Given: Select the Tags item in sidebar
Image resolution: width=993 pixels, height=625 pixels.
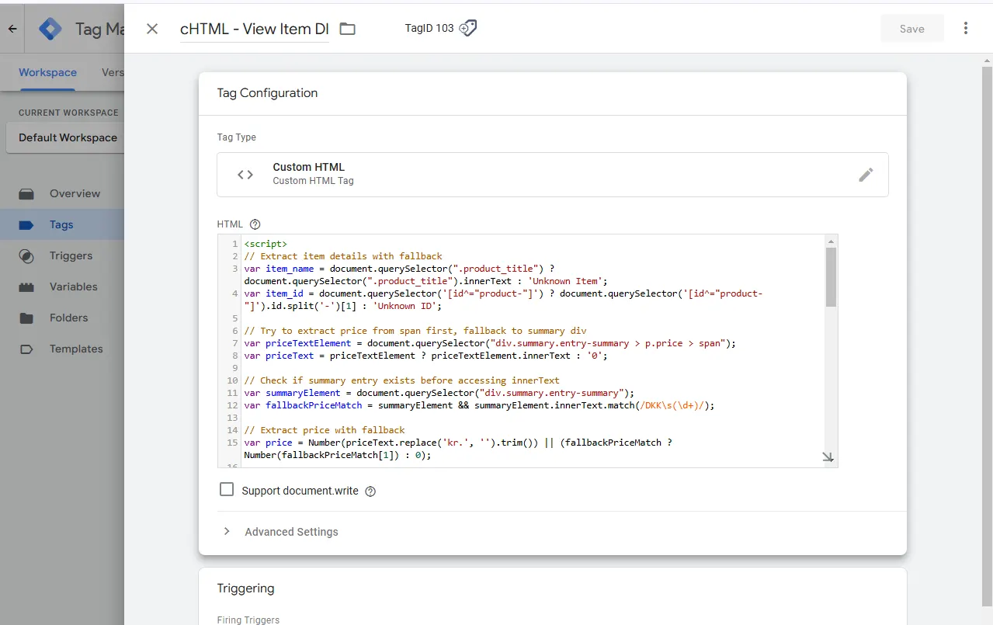Looking at the screenshot, I should click(61, 224).
